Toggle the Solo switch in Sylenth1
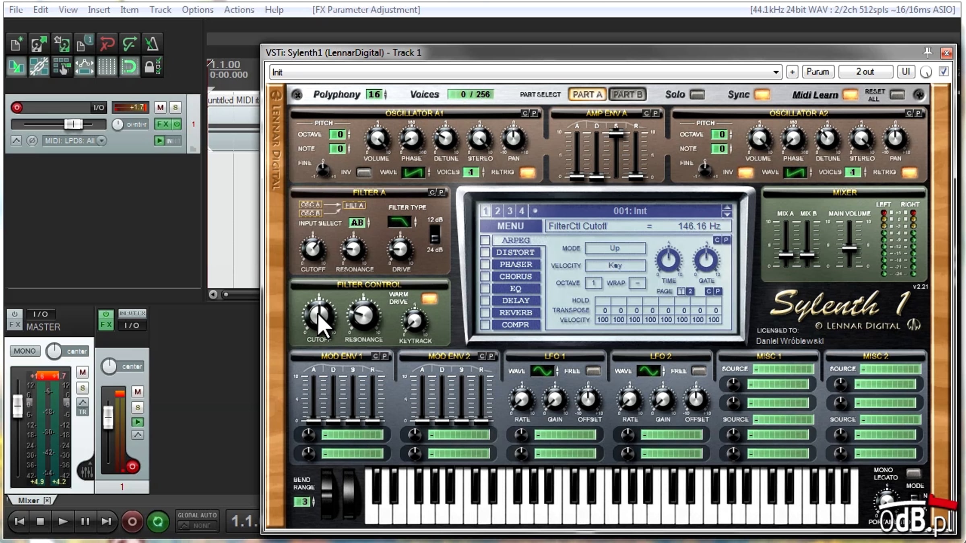This screenshot has width=966, height=543. coord(698,95)
